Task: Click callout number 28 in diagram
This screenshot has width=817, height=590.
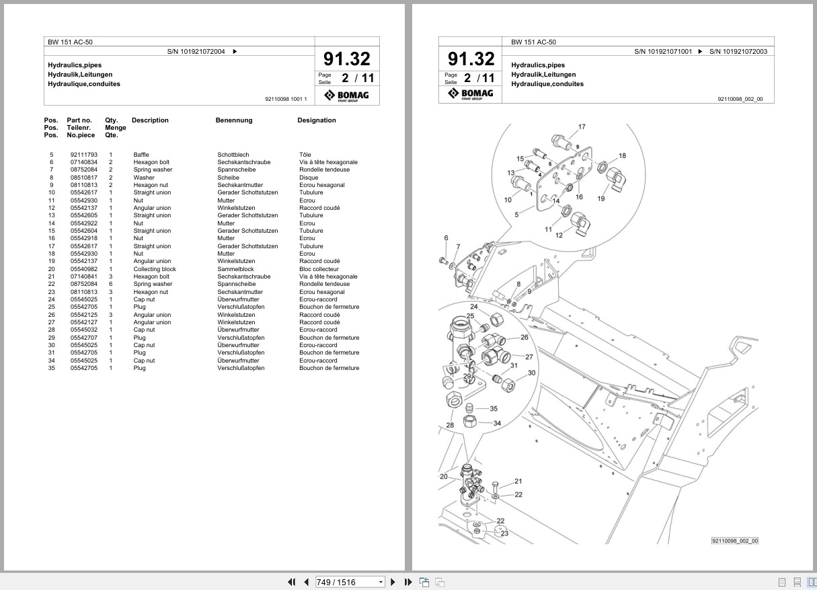Action: pyautogui.click(x=450, y=425)
